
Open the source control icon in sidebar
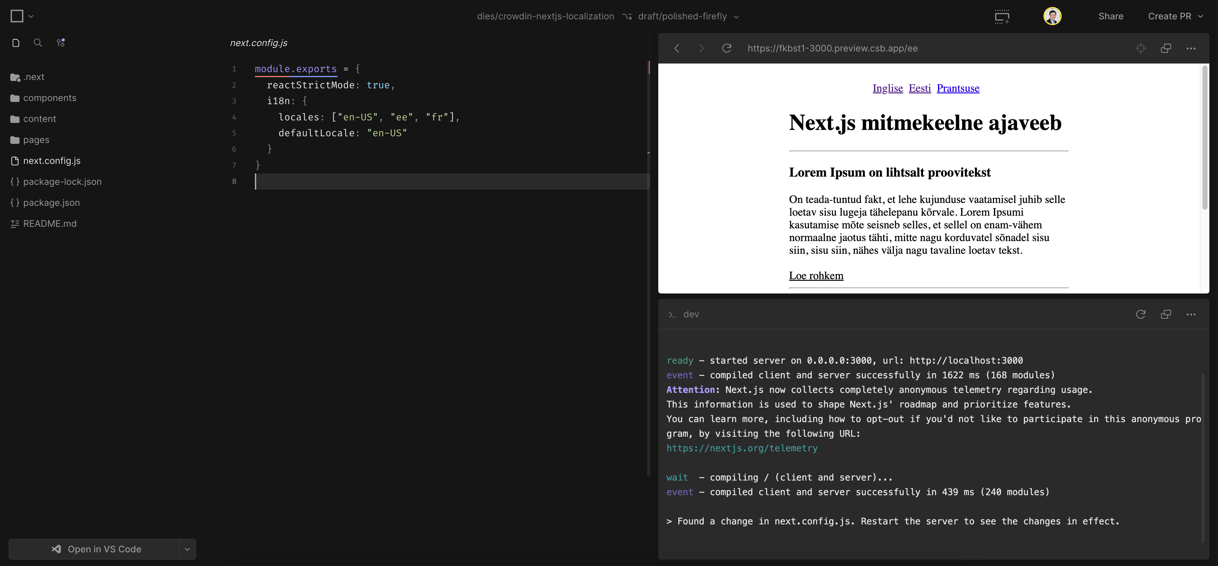pos(60,43)
